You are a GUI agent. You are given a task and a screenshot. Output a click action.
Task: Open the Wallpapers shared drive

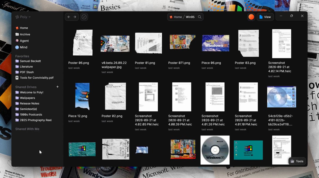(x=25, y=98)
